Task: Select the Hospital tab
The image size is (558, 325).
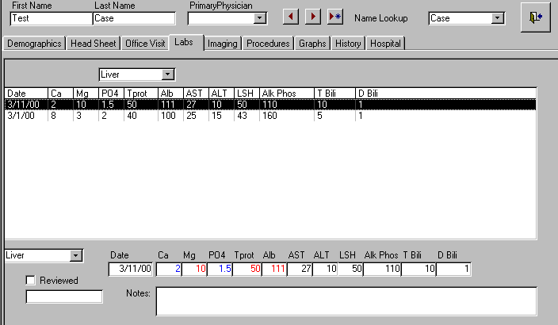Action: [x=385, y=44]
